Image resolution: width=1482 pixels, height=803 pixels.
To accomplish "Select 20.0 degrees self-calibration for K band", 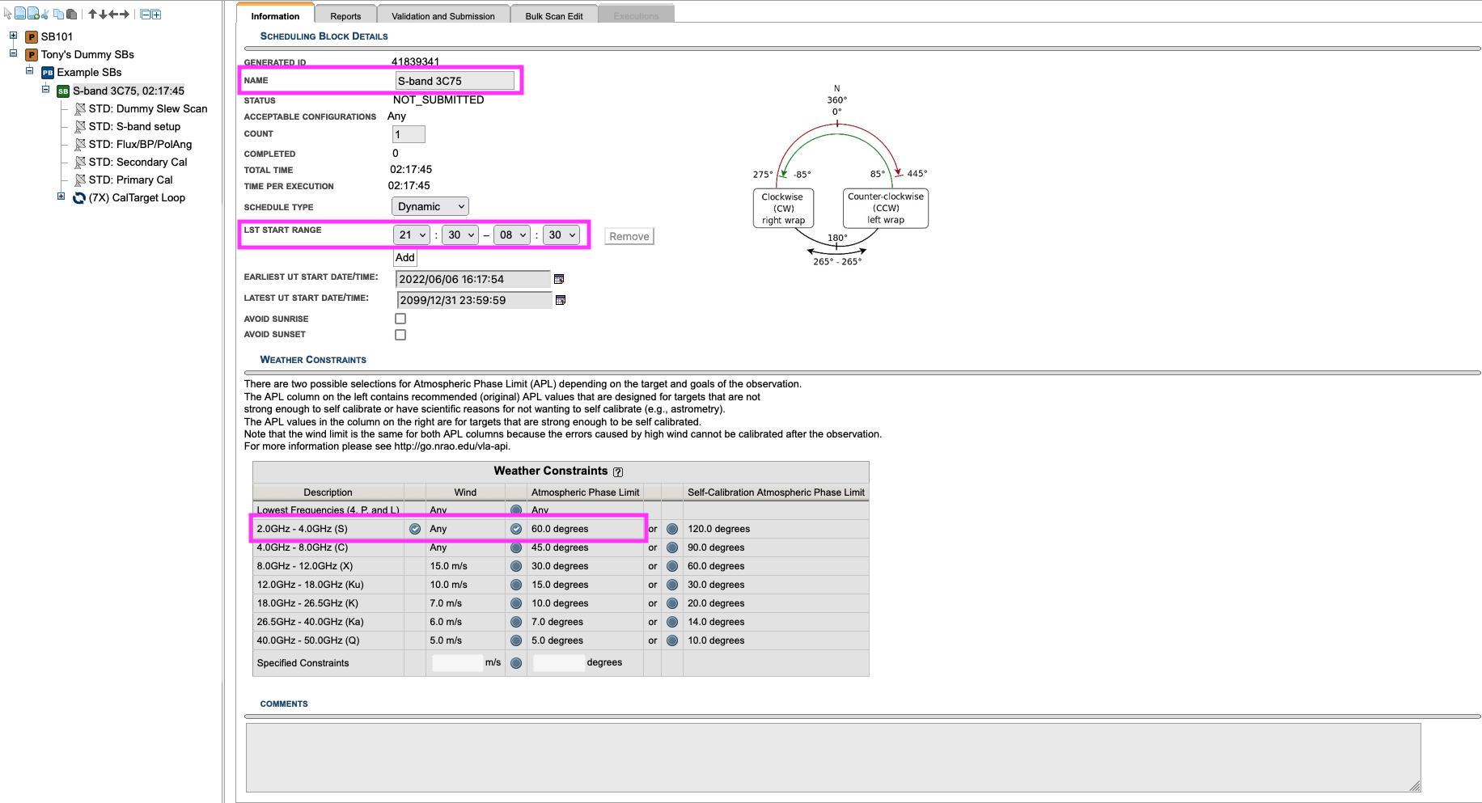I will (x=672, y=603).
